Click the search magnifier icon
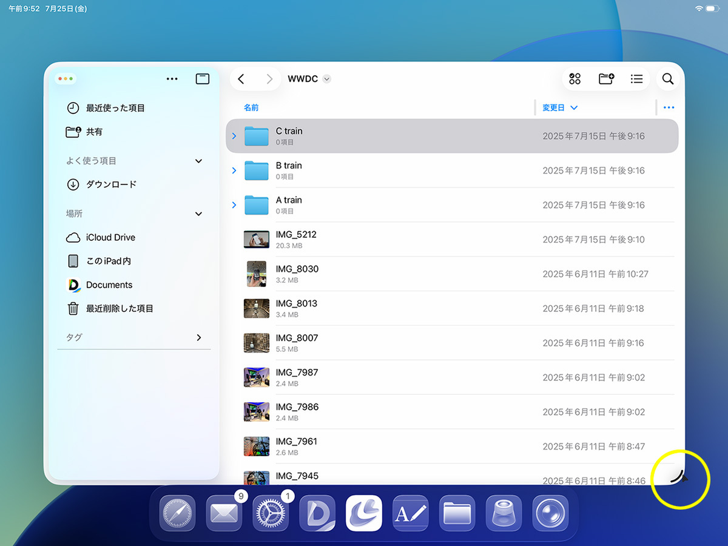This screenshot has height=546, width=728. point(667,79)
